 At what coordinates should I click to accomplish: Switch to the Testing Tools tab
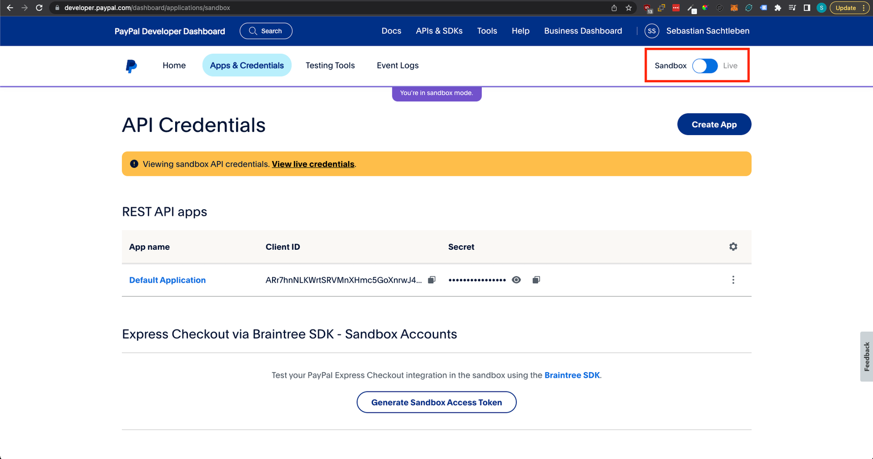[330, 65]
